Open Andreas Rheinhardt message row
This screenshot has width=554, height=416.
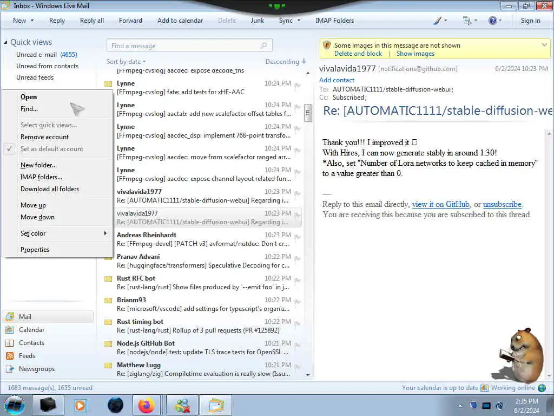(x=203, y=239)
